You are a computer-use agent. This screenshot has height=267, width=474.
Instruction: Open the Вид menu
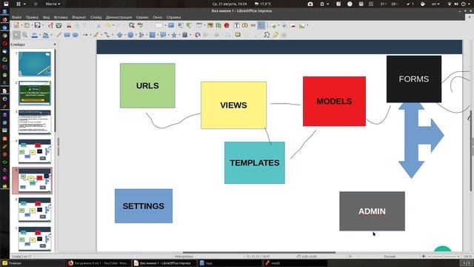pos(46,17)
